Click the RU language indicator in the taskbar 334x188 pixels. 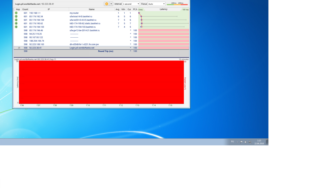[x=232, y=141]
